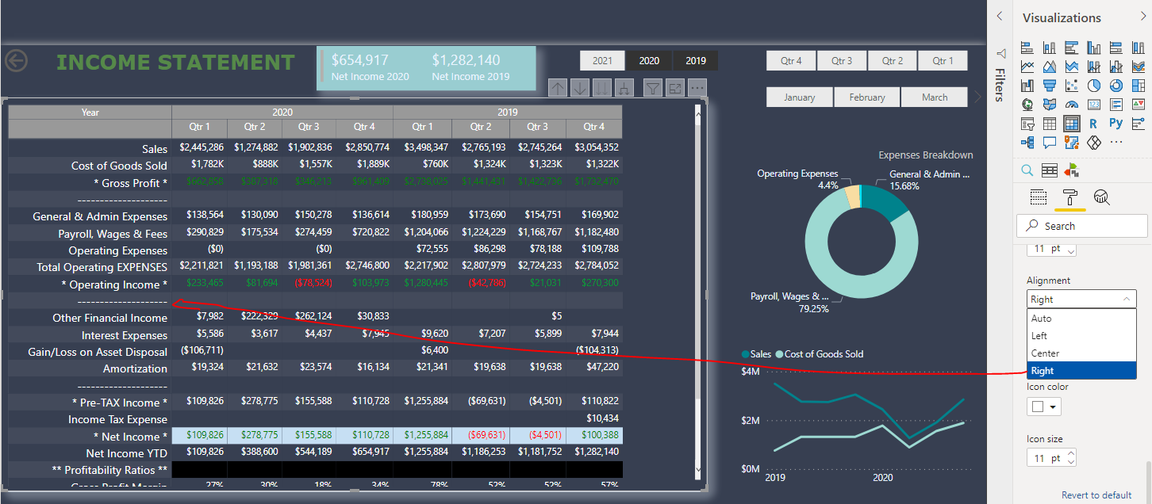Viewport: 1152px width, 504px height.
Task: Go back using the circular arrow
Action: [x=16, y=61]
